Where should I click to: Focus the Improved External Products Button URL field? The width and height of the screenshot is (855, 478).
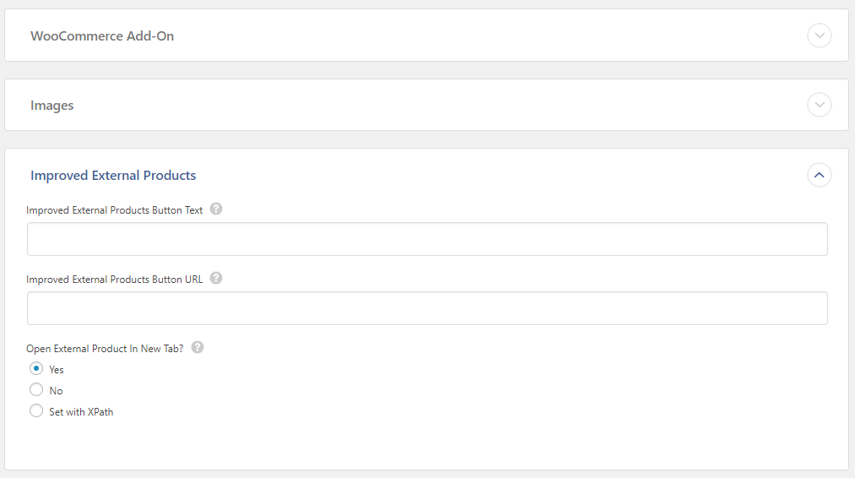427,308
